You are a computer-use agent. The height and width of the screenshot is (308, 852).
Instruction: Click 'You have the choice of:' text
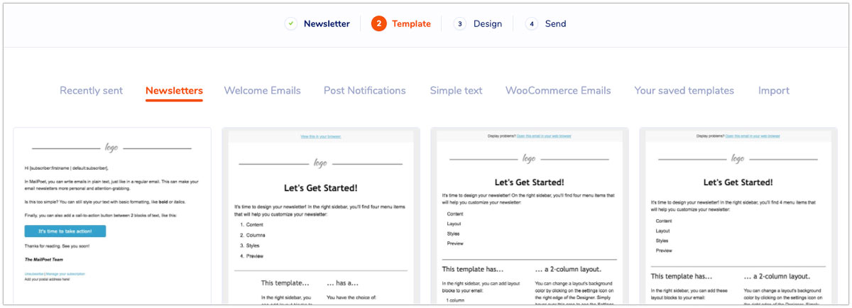click(x=351, y=297)
